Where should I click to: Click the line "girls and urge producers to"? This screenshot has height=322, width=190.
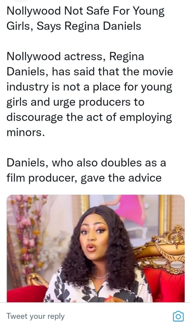(76, 102)
